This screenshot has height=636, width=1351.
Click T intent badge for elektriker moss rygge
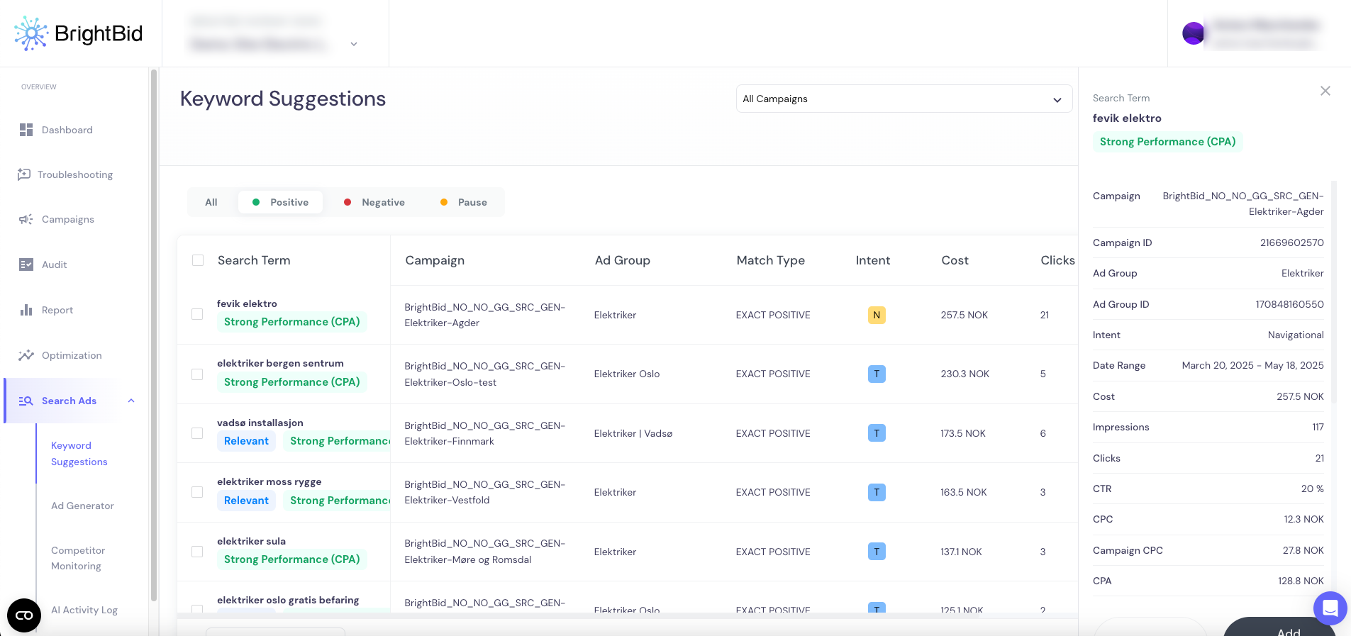click(877, 492)
